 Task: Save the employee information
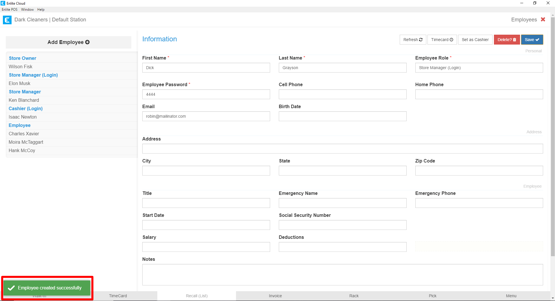click(x=532, y=40)
